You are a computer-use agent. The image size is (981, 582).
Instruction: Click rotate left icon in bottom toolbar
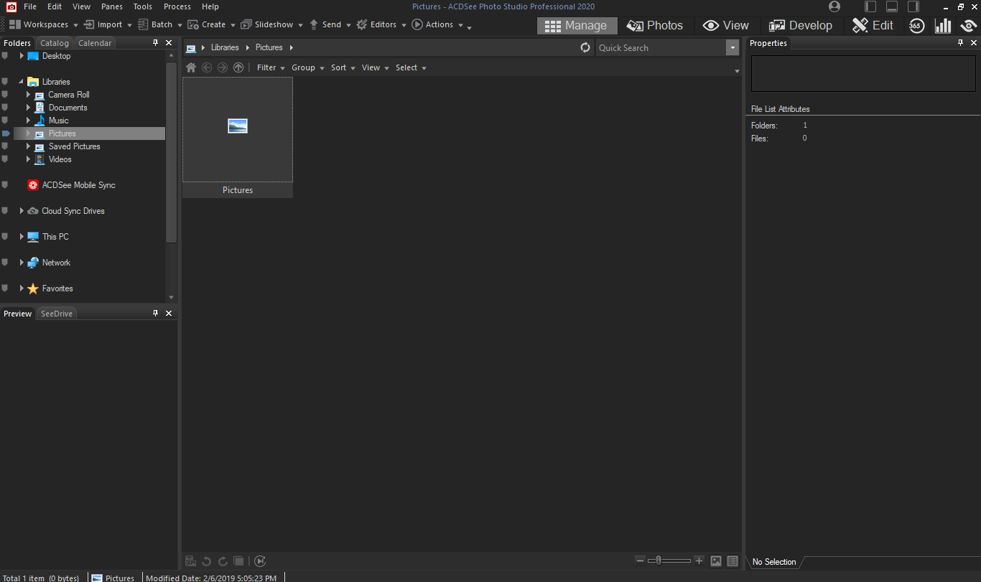pos(207,561)
